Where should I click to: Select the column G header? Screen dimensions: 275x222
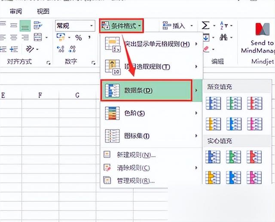coord(77,95)
